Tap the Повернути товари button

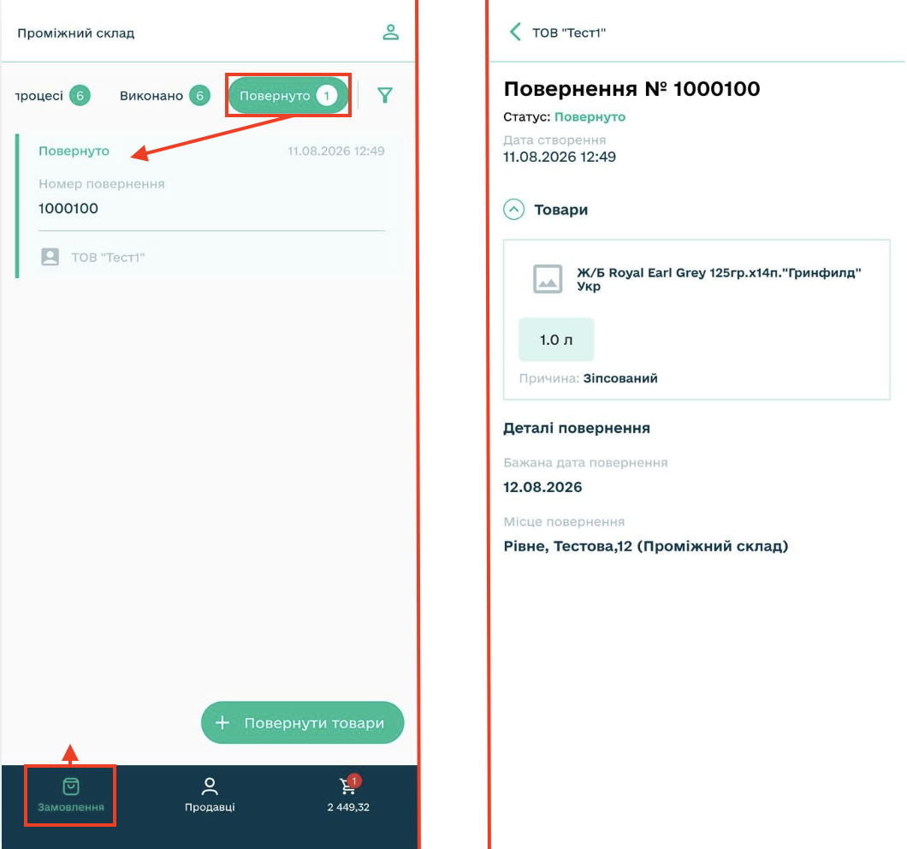point(303,722)
